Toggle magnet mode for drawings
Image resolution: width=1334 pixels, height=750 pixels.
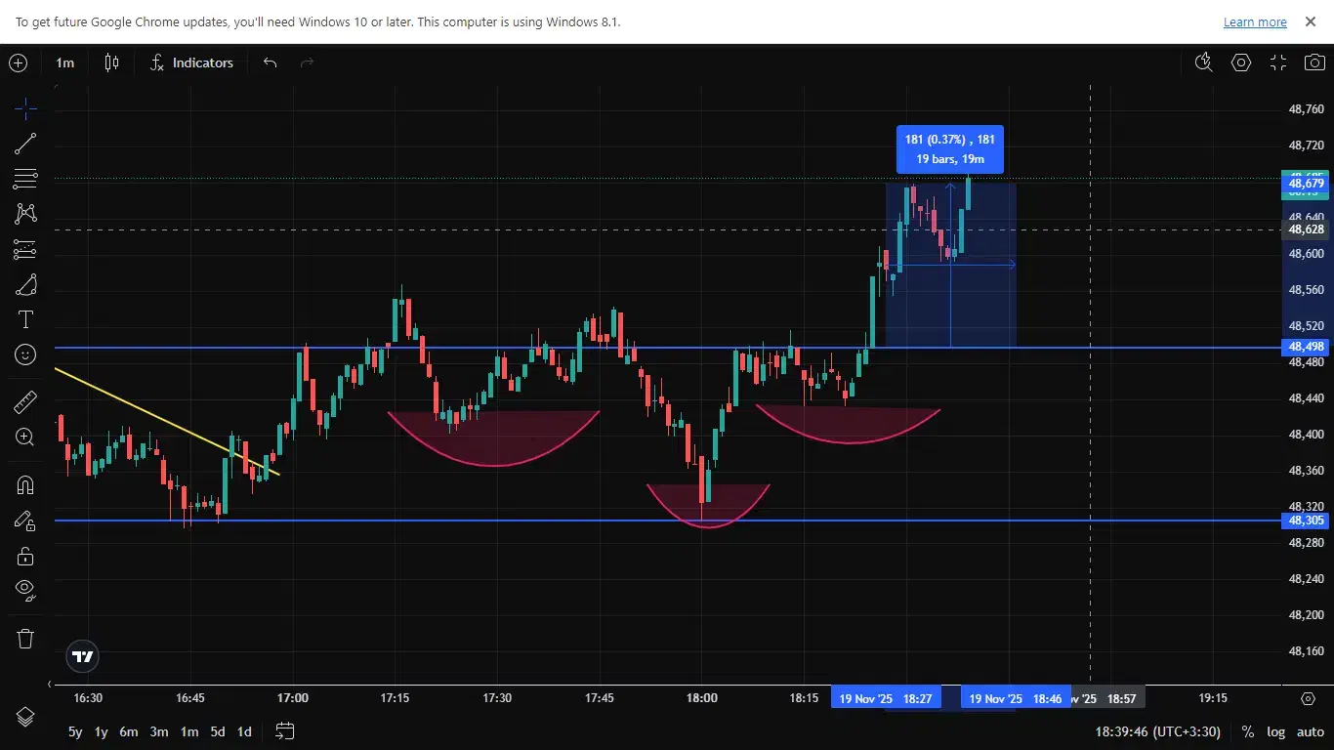tap(25, 485)
